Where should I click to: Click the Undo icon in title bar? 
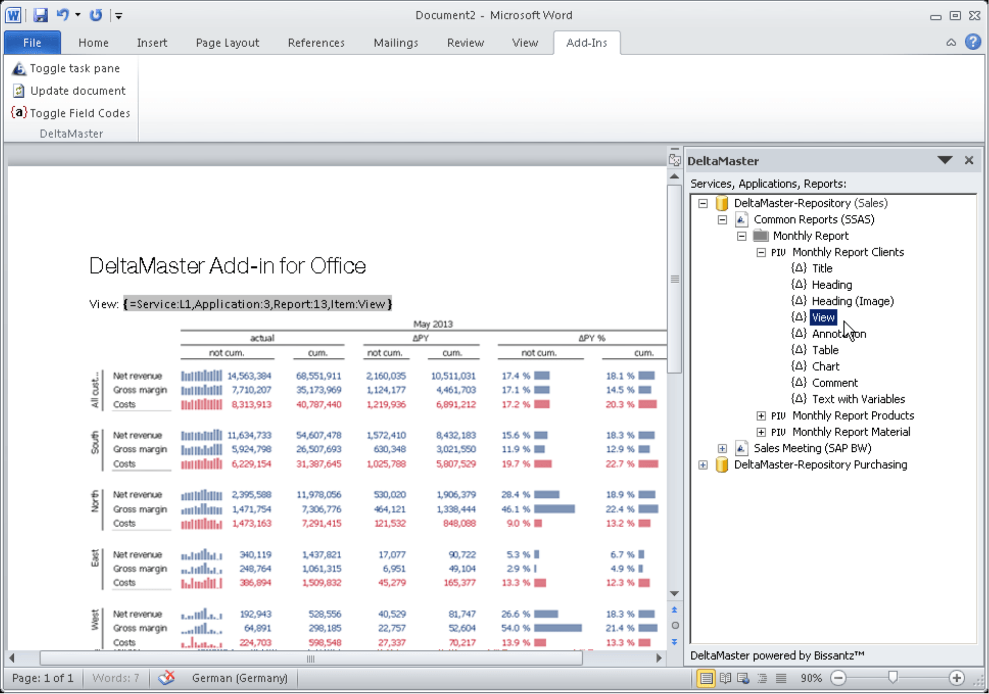point(62,15)
